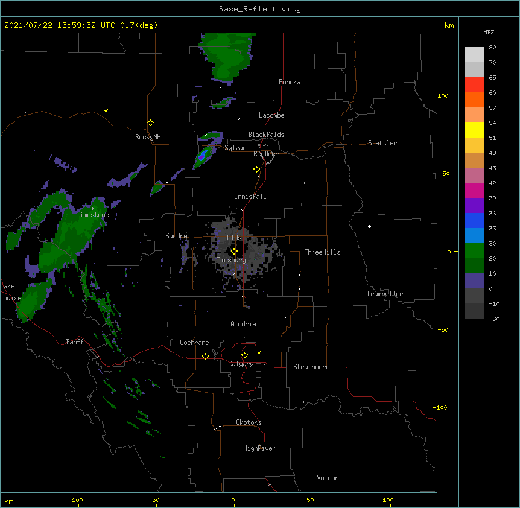Click the Sundre city label

176,236
